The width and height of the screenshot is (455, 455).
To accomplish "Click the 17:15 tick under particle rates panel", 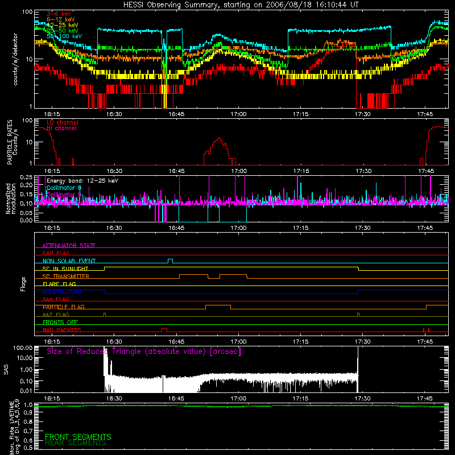I will pos(301,171).
